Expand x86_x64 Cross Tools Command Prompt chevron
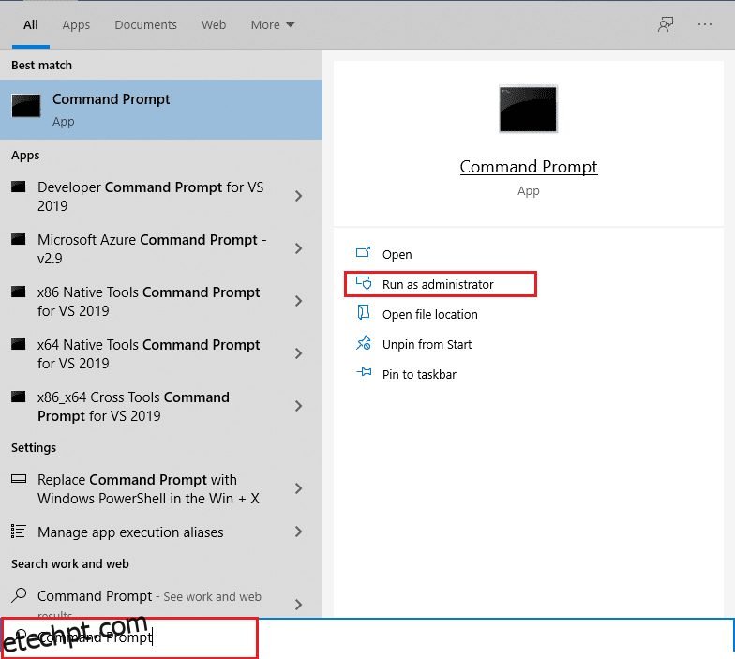 click(298, 406)
